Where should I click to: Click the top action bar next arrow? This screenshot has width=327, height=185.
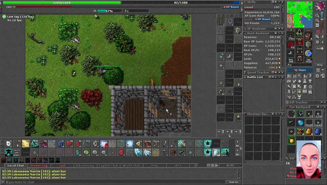coord(237,142)
